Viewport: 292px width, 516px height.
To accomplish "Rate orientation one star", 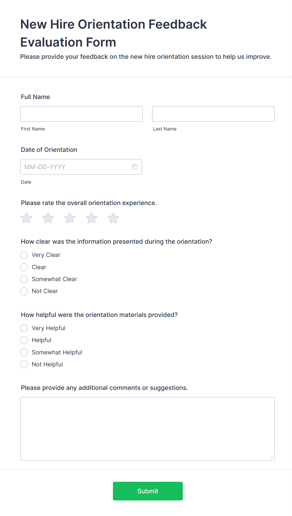I will pyautogui.click(x=26, y=218).
